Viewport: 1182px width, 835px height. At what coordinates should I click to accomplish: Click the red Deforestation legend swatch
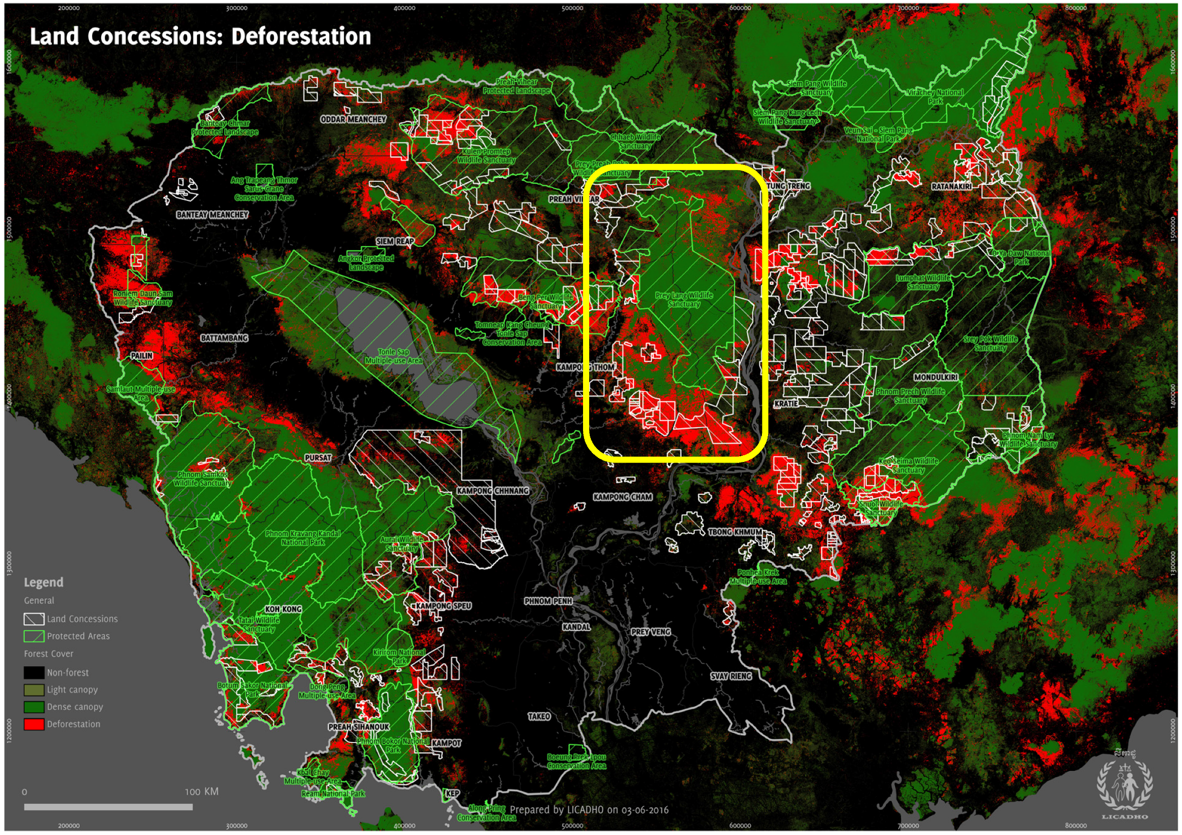pyautogui.click(x=34, y=725)
